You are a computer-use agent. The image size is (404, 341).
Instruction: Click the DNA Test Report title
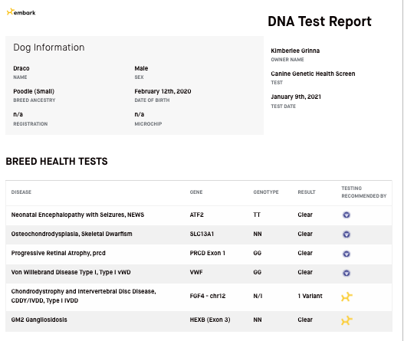tap(320, 21)
